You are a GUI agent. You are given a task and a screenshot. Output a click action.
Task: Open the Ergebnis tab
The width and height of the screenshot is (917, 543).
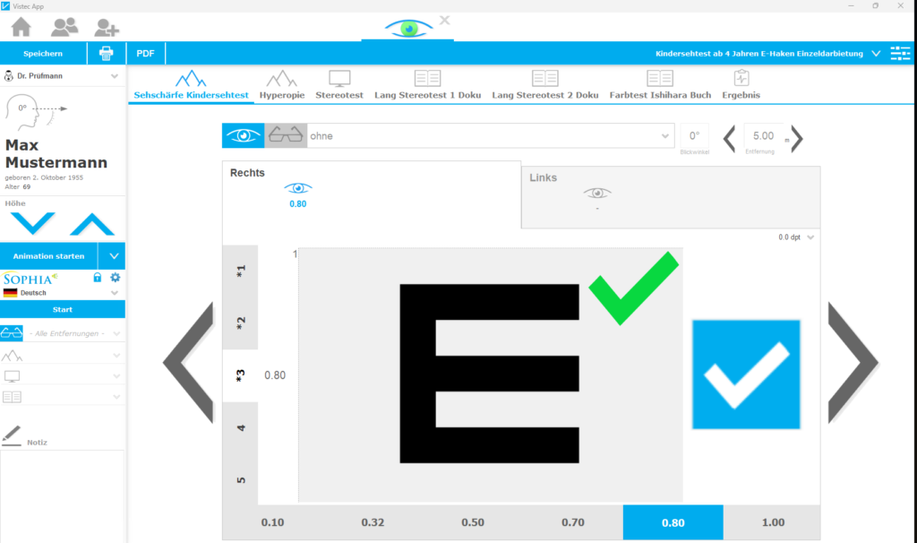click(741, 85)
